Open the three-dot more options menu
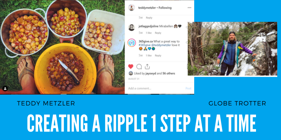The height and width of the screenshot is (140, 281). click(x=190, y=8)
